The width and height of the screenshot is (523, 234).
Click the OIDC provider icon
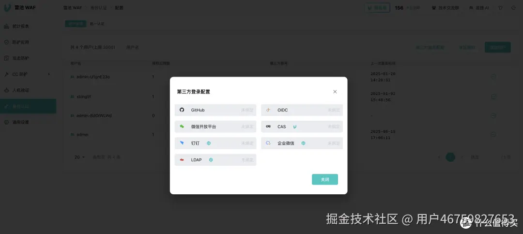pos(268,110)
